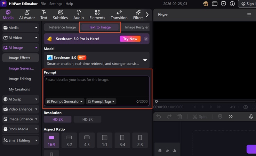Screen dimensions: 256x156
Task: Open the feedback message icon
Action: [223, 4]
